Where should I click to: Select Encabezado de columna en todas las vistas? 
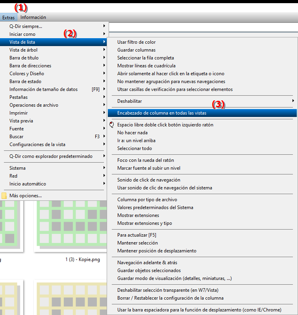tap(202, 113)
